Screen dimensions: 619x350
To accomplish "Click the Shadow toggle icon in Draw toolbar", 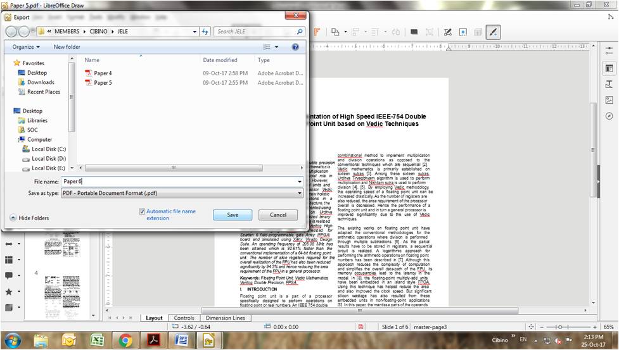I will 414,32.
